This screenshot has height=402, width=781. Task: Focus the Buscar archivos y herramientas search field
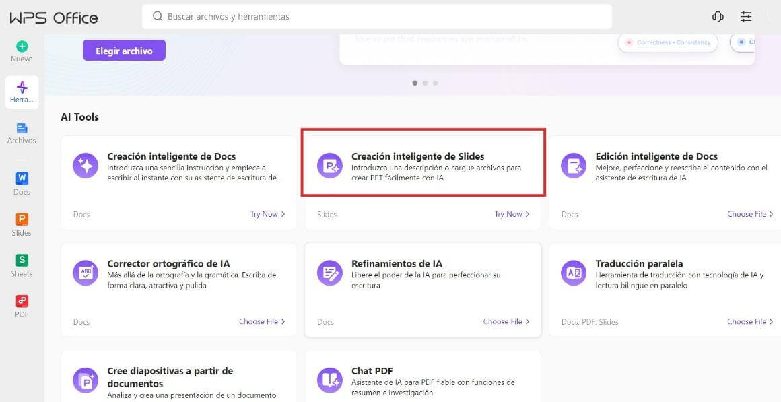coord(376,16)
